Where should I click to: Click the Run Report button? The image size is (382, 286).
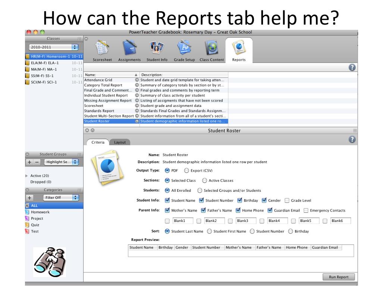click(339, 277)
